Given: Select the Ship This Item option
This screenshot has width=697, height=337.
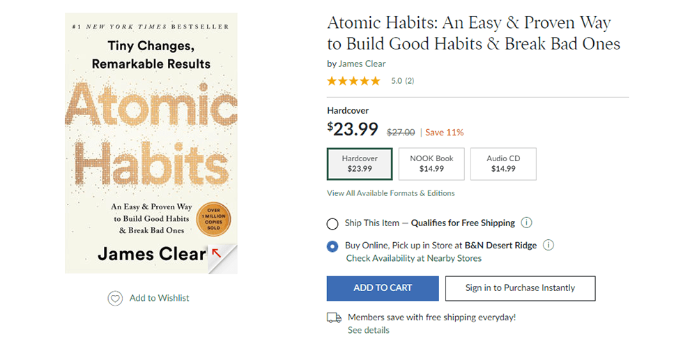Looking at the screenshot, I should (332, 224).
